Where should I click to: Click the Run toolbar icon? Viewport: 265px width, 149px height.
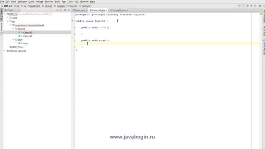pyautogui.click(x=248, y=6)
